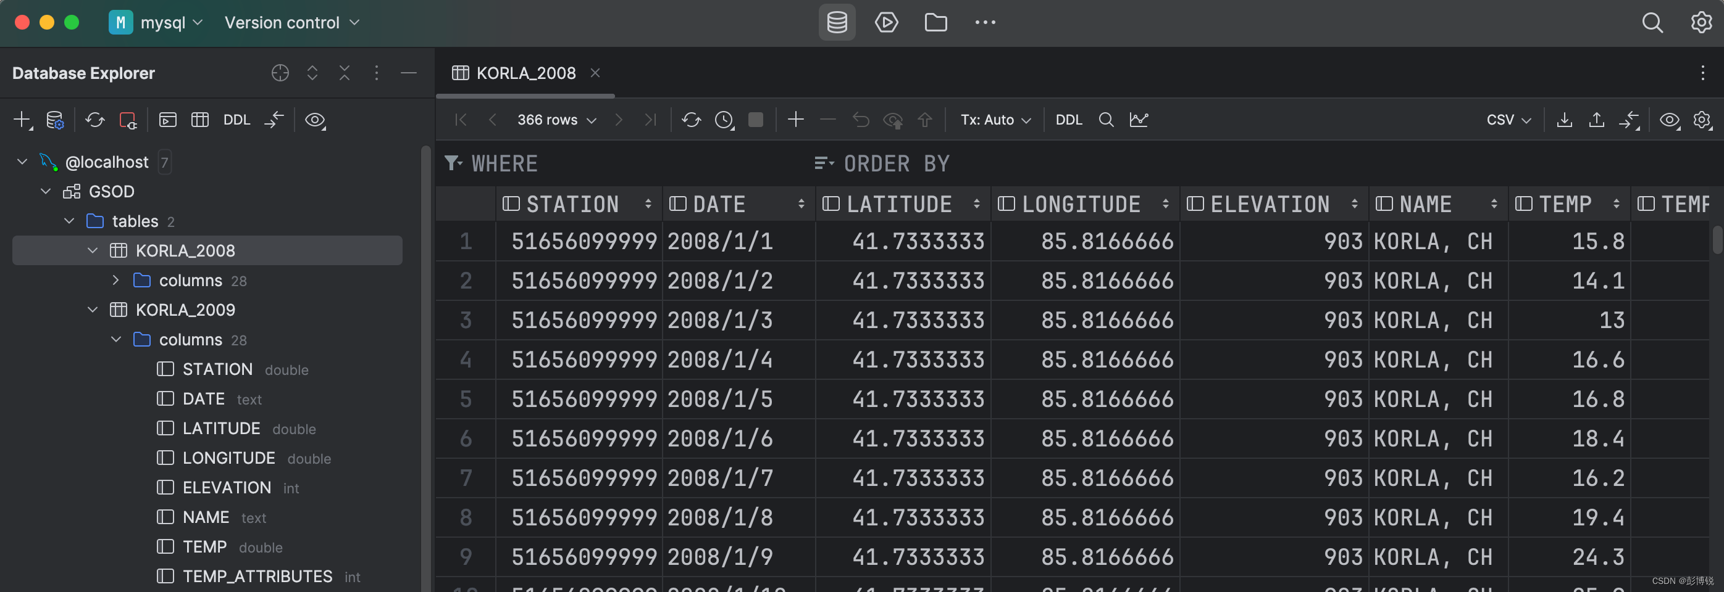Show view options with the eye icon

click(1669, 120)
